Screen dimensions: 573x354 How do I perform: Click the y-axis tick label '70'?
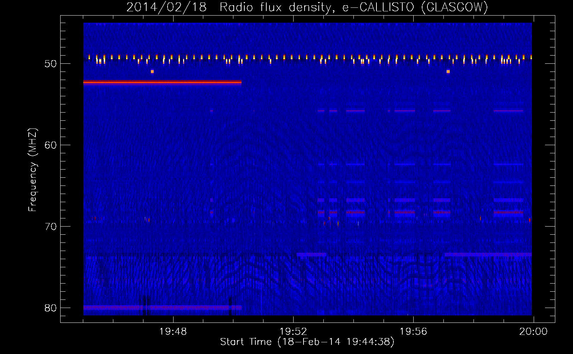(x=51, y=227)
